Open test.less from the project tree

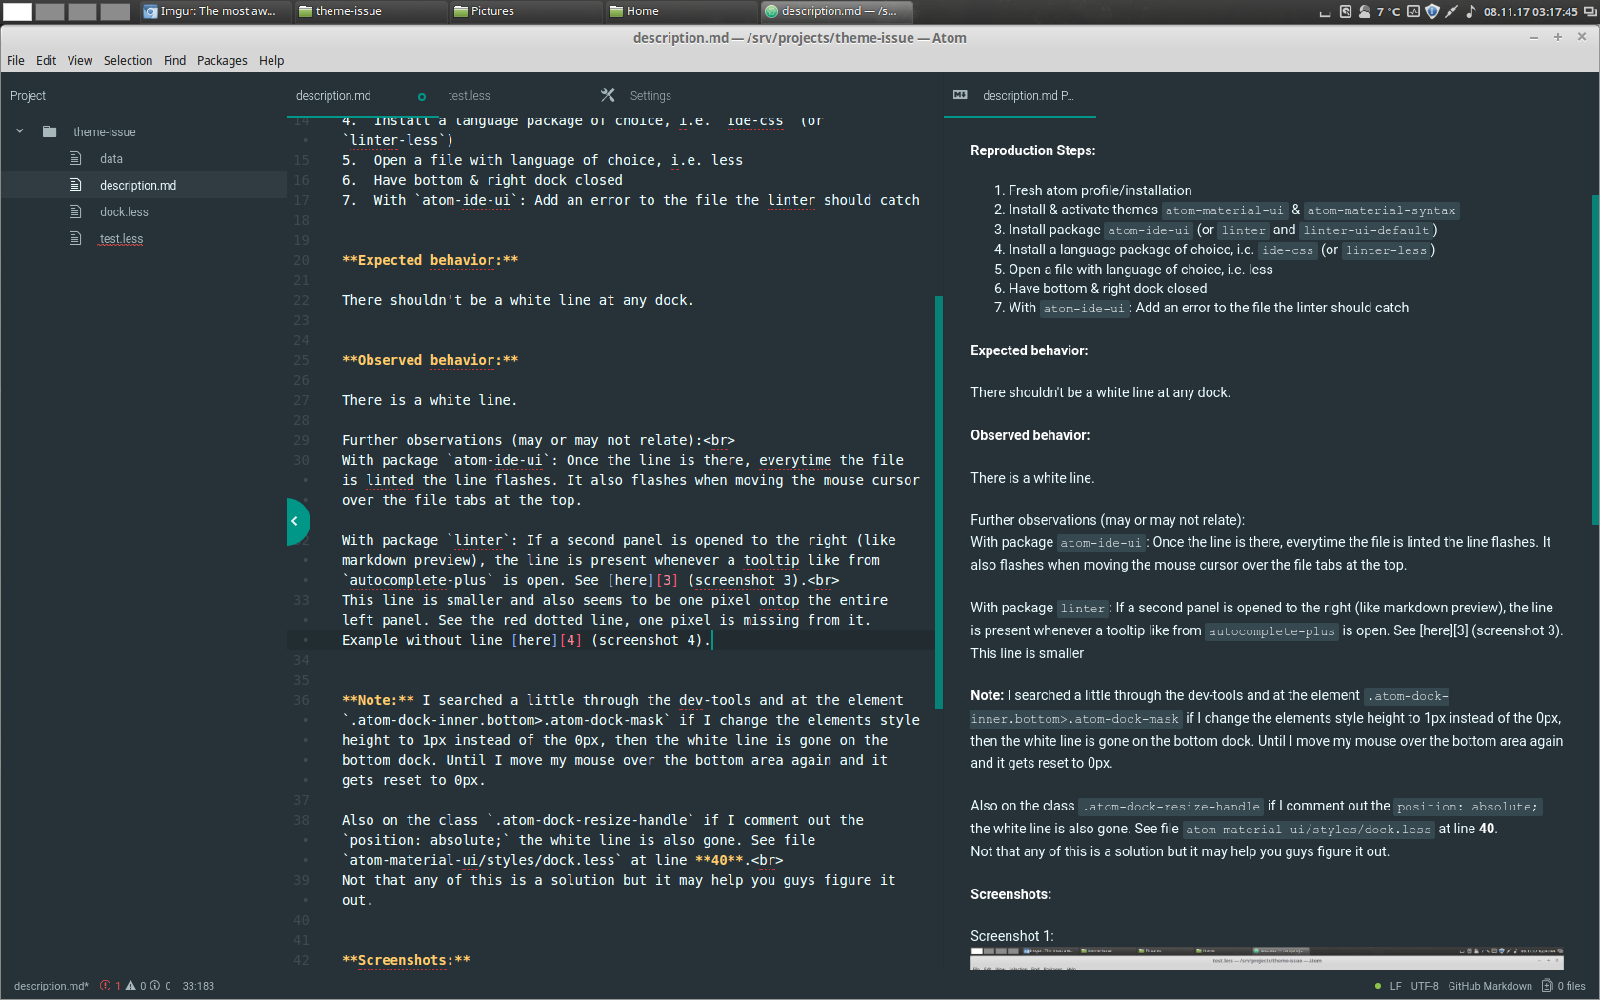click(x=121, y=239)
